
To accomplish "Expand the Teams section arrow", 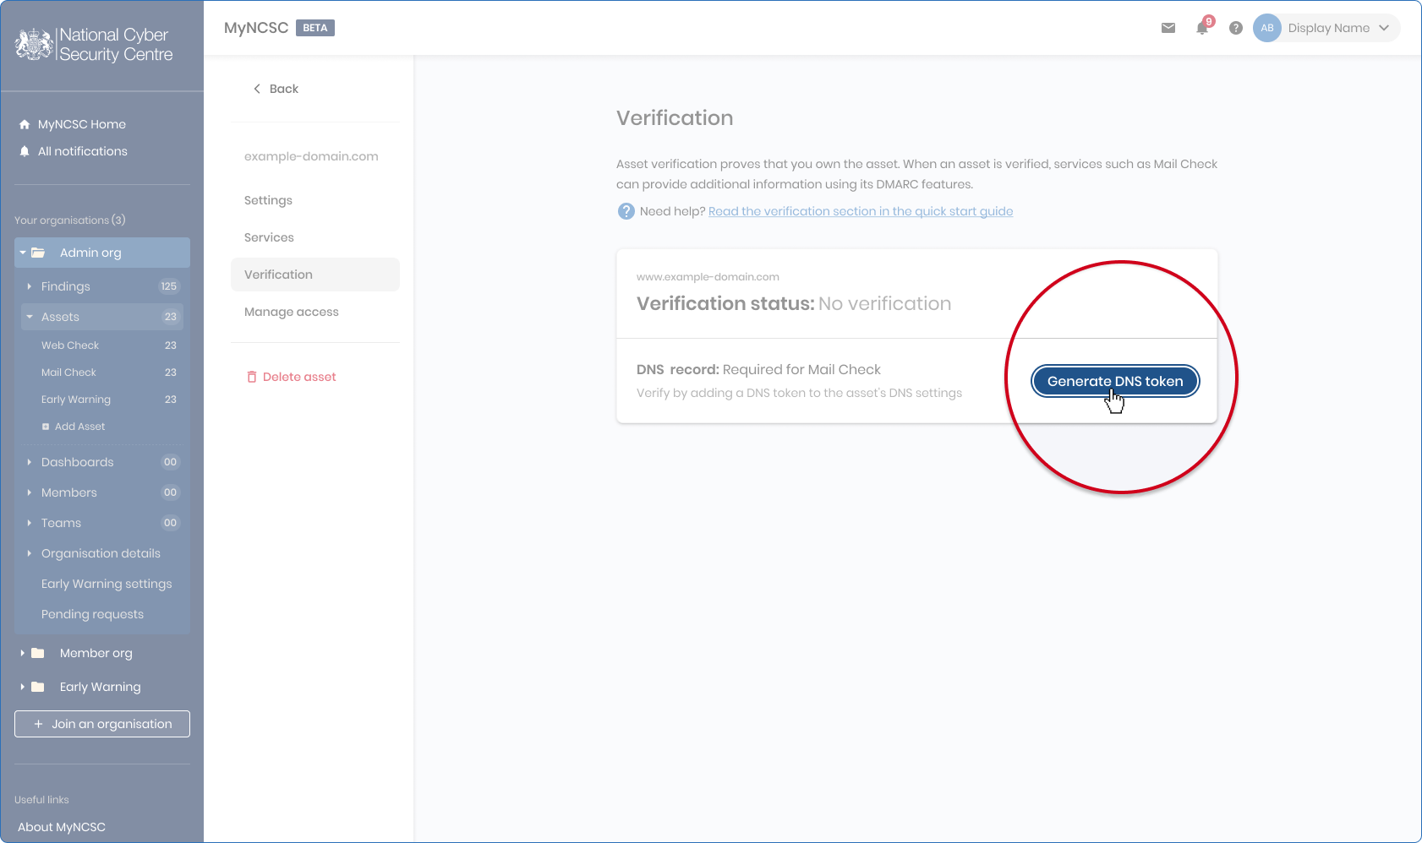I will click(30, 523).
